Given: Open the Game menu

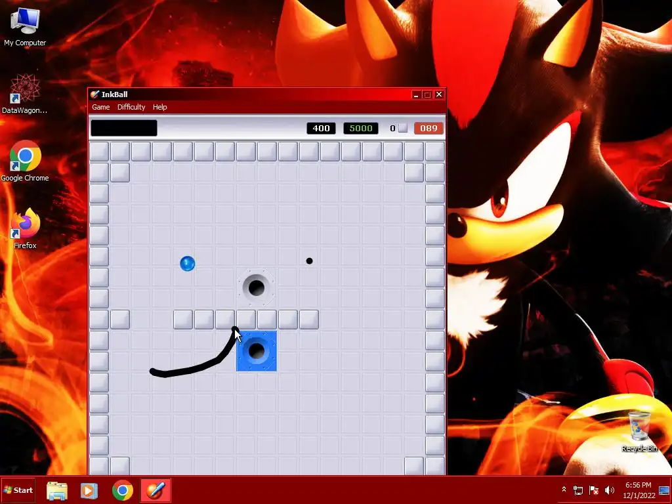Looking at the screenshot, I should (100, 107).
